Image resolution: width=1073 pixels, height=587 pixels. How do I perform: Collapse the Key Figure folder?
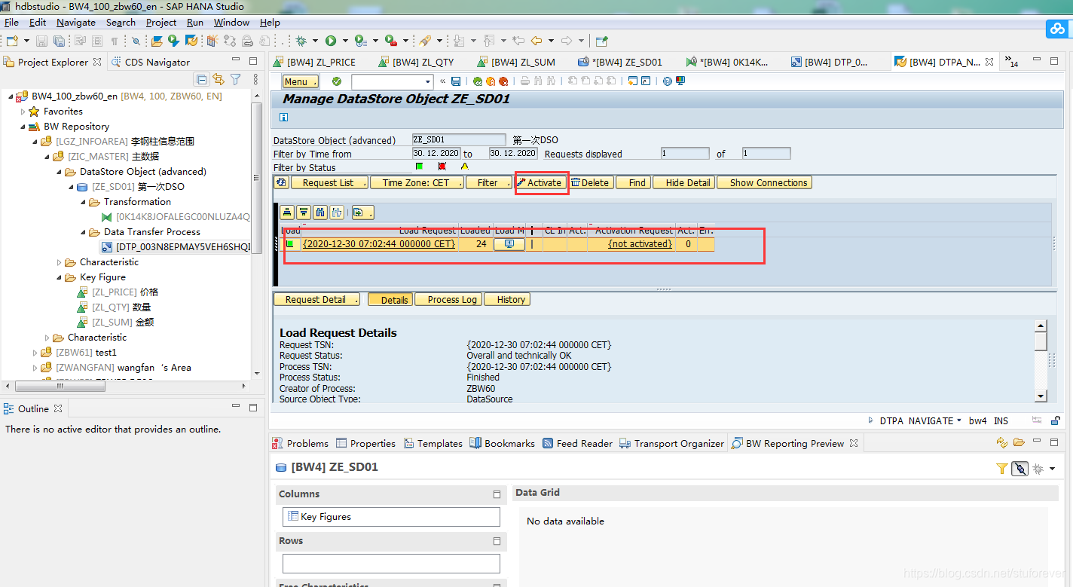point(59,277)
